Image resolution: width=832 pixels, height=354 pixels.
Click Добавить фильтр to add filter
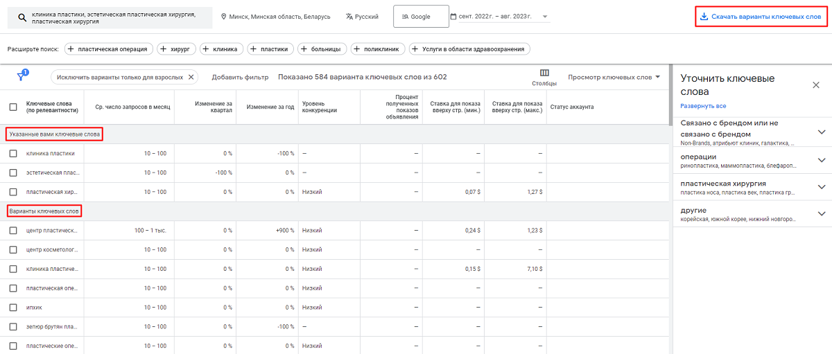click(x=240, y=77)
